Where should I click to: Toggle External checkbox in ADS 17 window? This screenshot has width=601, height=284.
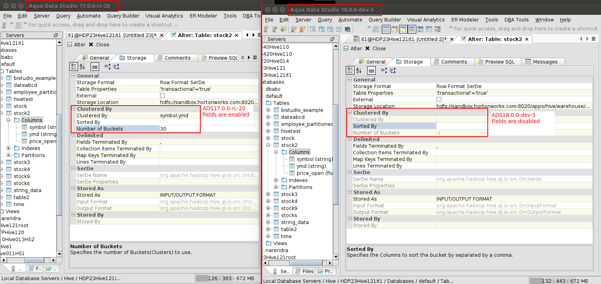162,95
